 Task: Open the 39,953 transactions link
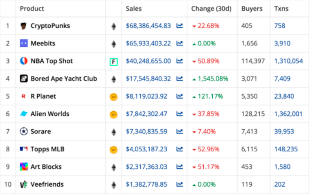click(x=284, y=131)
